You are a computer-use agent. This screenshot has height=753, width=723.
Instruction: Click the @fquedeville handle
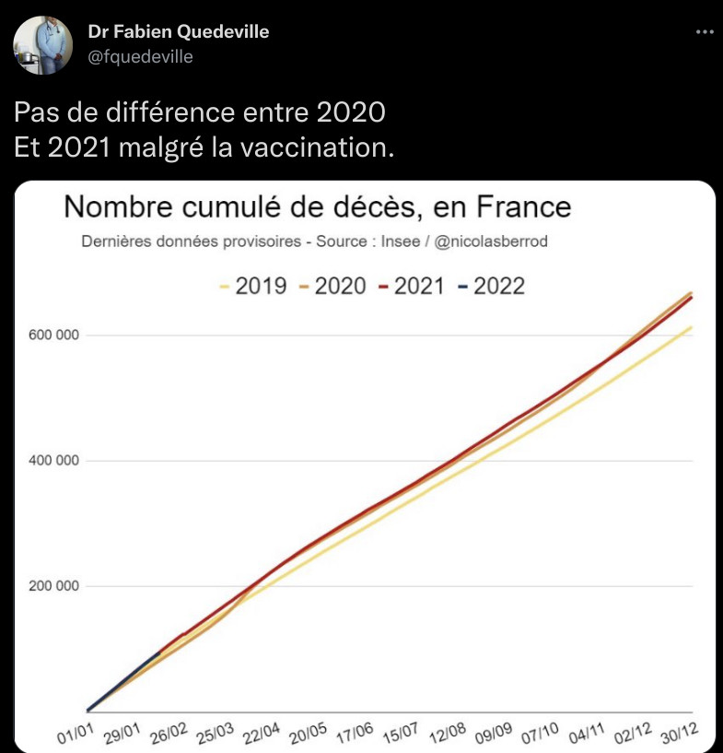tap(140, 56)
